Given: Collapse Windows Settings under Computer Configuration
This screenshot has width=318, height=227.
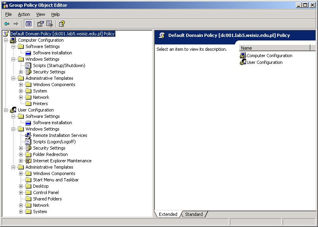Looking at the screenshot, I should [13, 59].
